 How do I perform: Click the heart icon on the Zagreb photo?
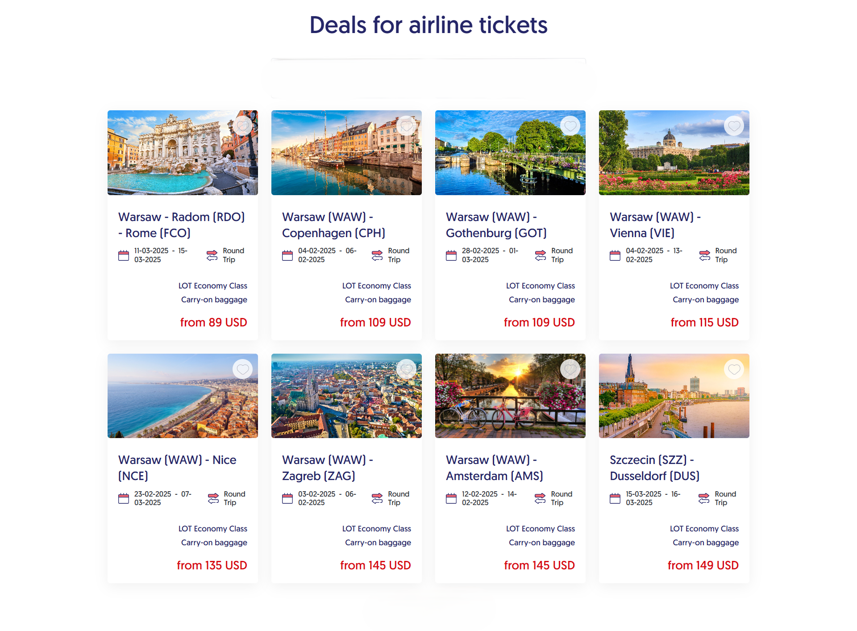point(407,369)
